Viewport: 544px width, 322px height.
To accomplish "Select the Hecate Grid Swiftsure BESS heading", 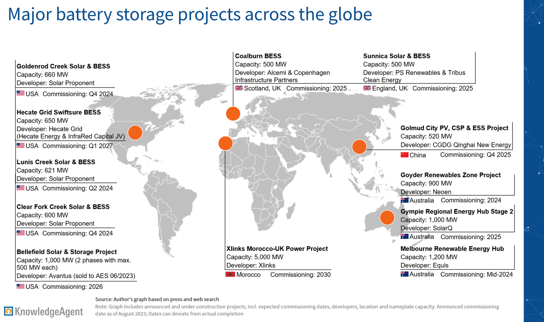I will coord(59,112).
